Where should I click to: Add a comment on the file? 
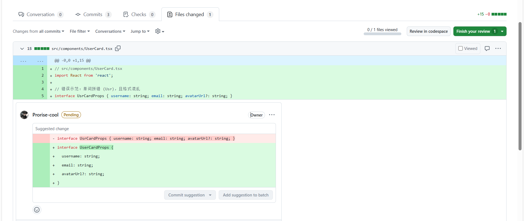pyautogui.click(x=487, y=49)
